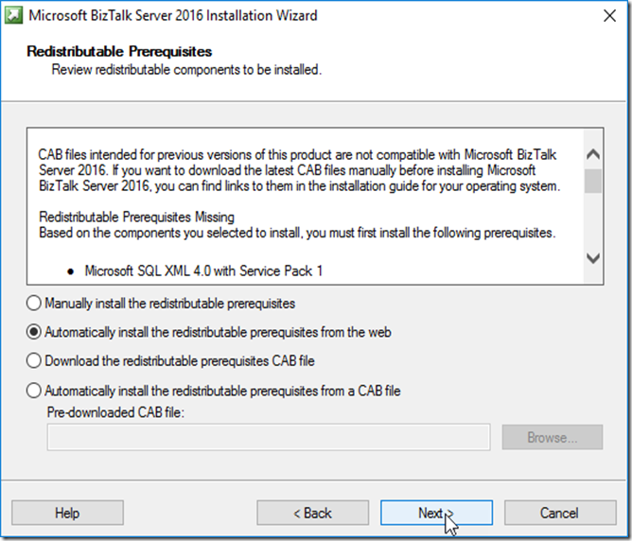The height and width of the screenshot is (541, 632).
Task: Click the scroll down arrow in prerequisites text box
Action: tap(593, 258)
